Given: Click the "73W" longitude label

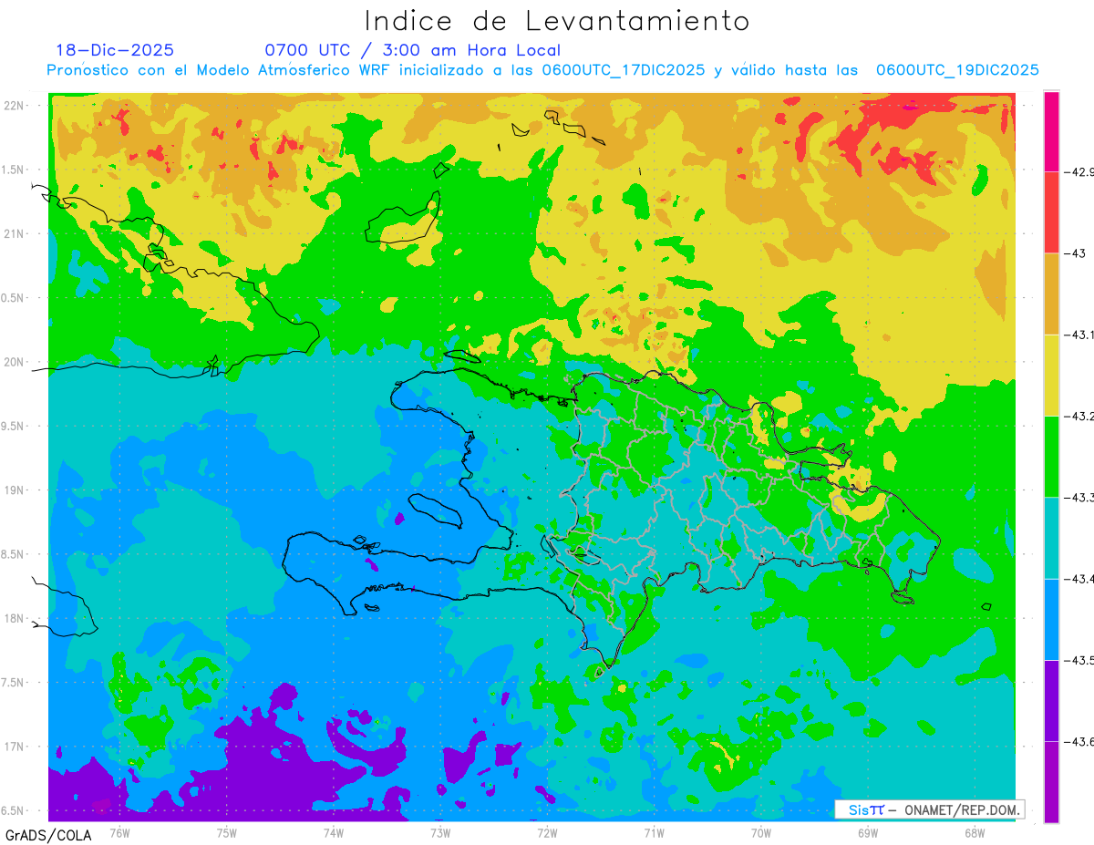Looking at the screenshot, I should point(440,832).
